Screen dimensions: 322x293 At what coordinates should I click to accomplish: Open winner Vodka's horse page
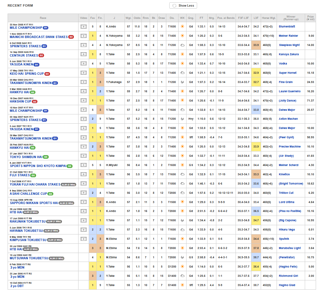tap(283, 63)
